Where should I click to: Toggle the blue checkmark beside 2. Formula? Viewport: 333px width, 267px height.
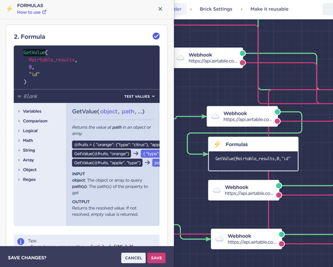pos(156,36)
